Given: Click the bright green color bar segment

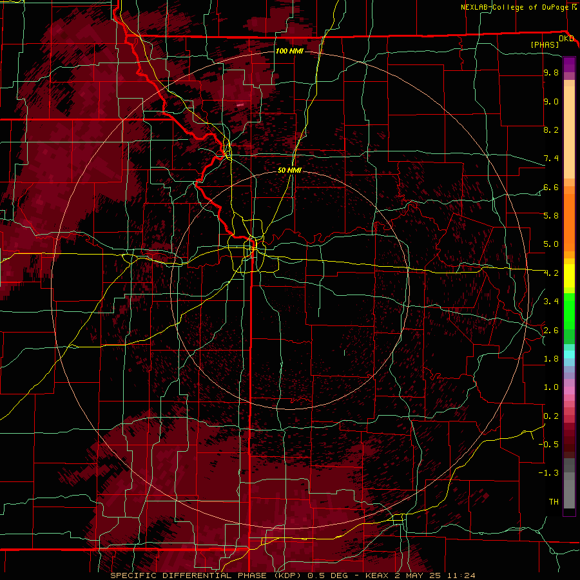Looking at the screenshot, I should click(x=569, y=313).
